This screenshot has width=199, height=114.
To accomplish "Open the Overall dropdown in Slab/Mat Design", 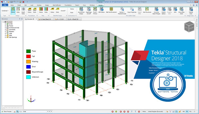I will 63,11.
